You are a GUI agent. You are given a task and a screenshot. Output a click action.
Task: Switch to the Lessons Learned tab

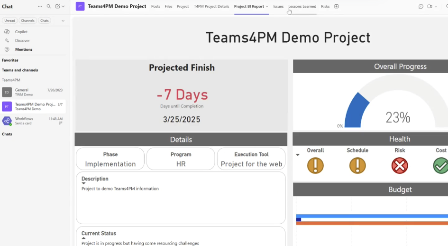tap(302, 7)
